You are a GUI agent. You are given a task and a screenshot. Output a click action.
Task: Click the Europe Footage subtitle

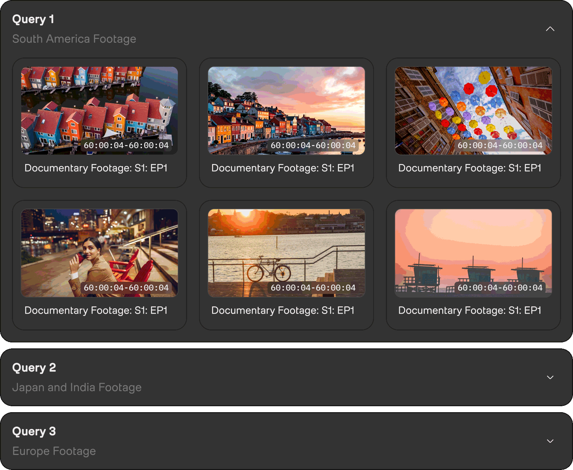coord(54,451)
